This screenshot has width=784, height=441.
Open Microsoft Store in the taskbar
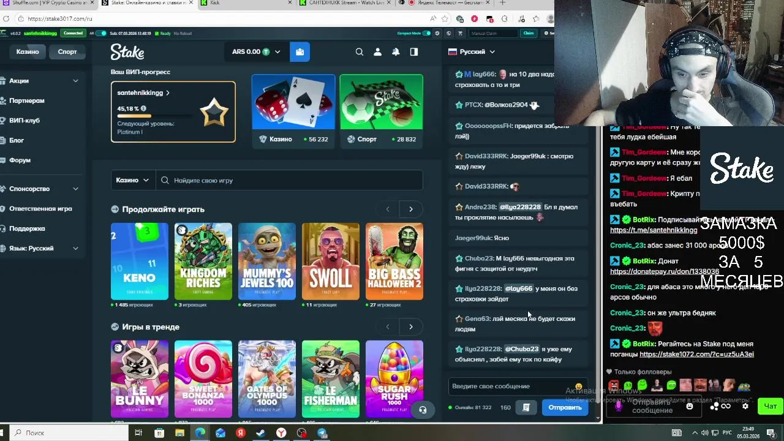(x=159, y=433)
